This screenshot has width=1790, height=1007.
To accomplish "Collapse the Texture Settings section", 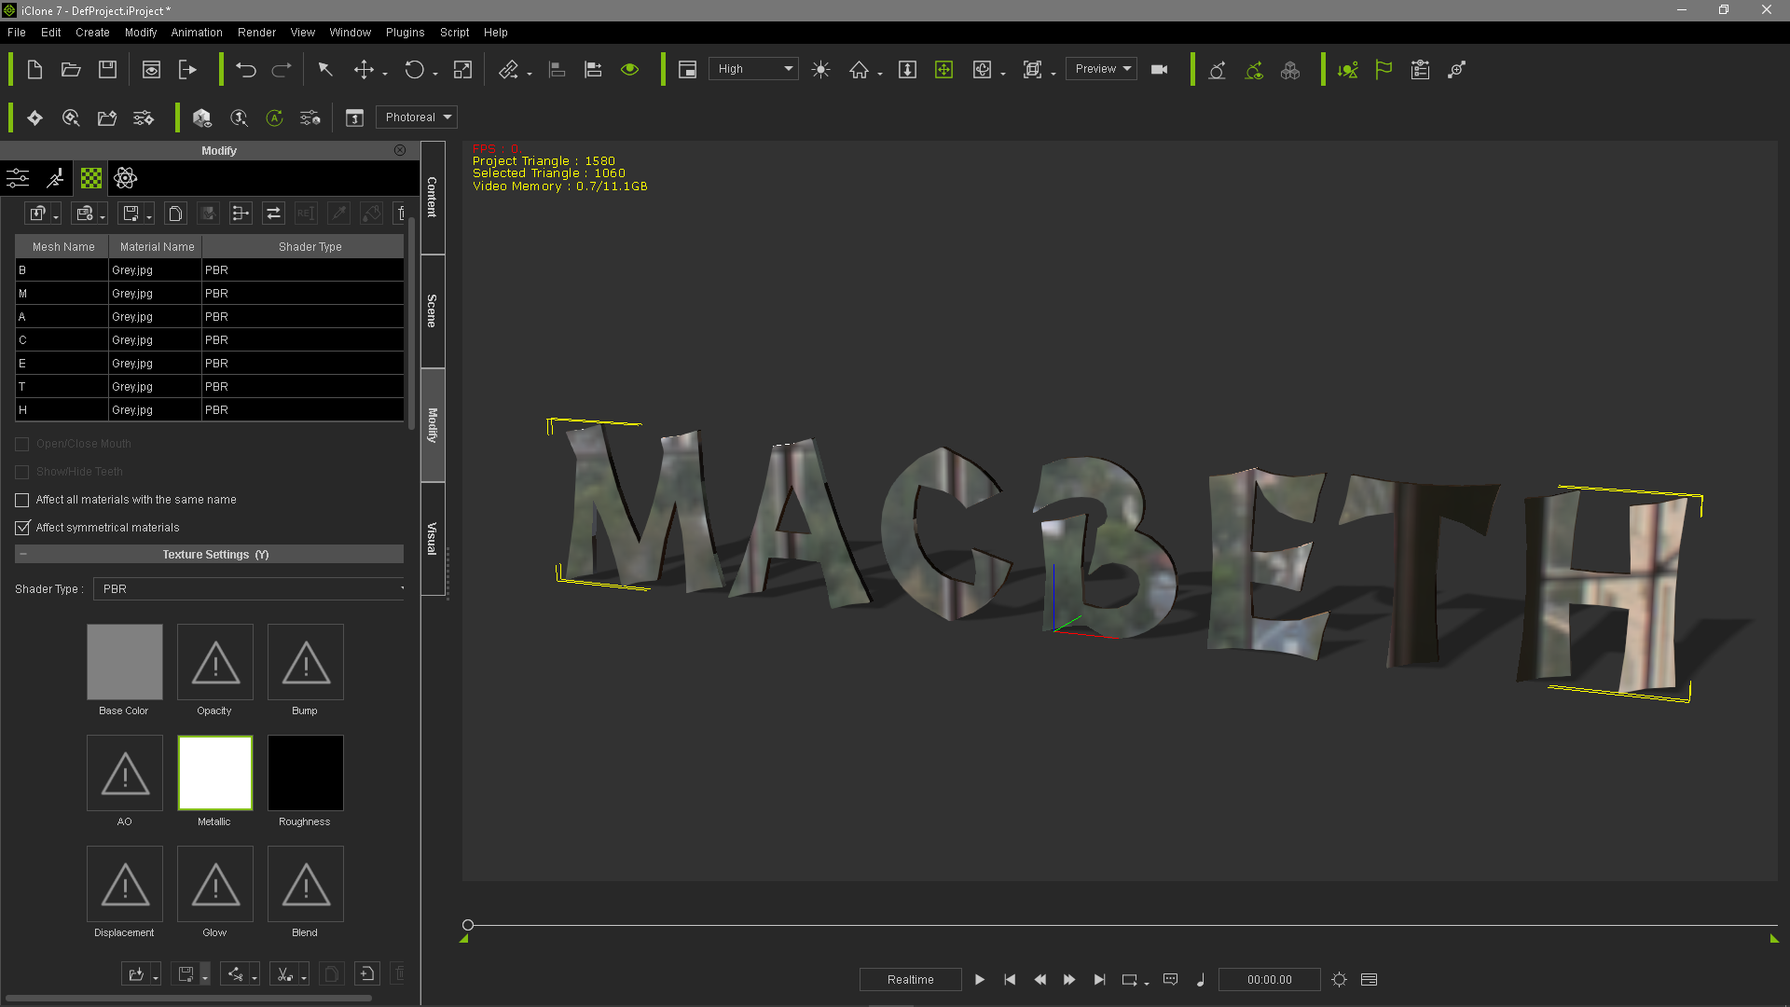I will tap(23, 555).
